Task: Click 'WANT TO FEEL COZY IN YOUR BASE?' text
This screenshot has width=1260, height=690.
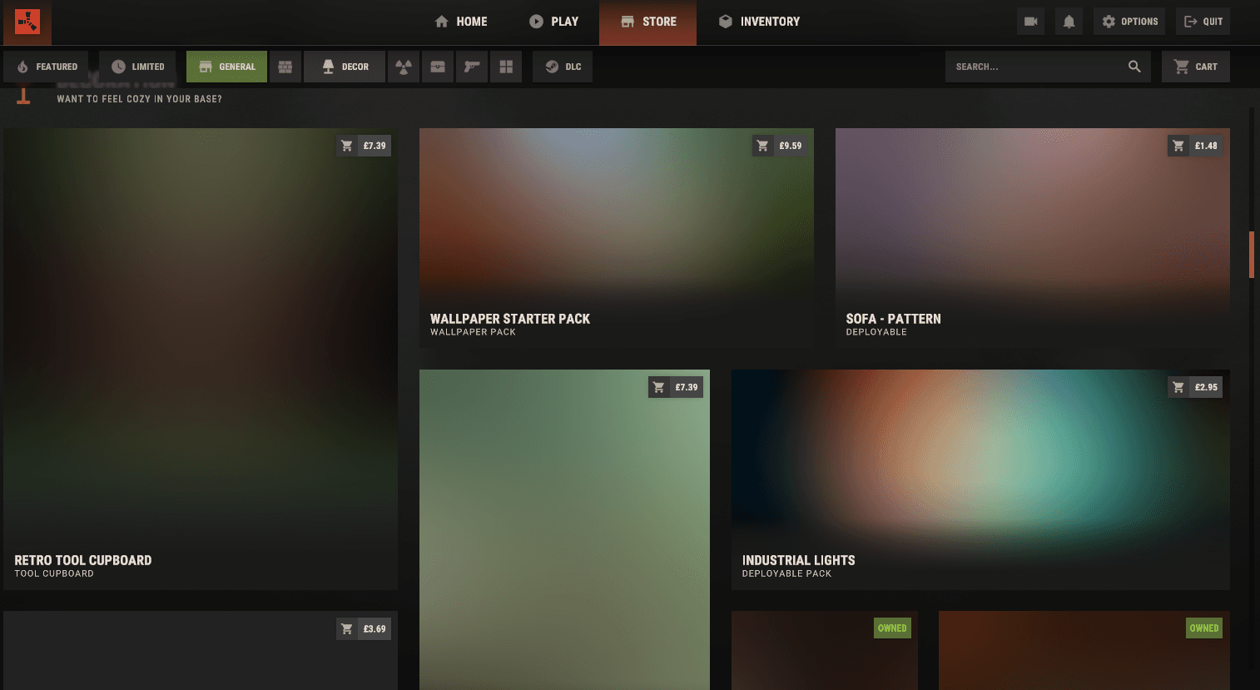Action: [x=139, y=99]
